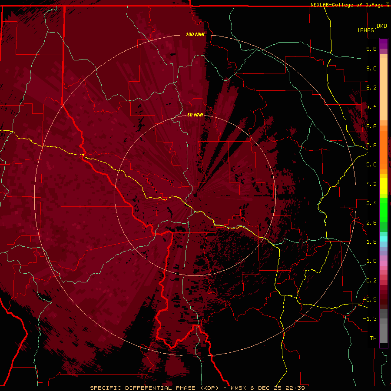Screen dimensions: 391x391
Task: Click the KMSX station identifier in the caption
Action: [x=238, y=388]
